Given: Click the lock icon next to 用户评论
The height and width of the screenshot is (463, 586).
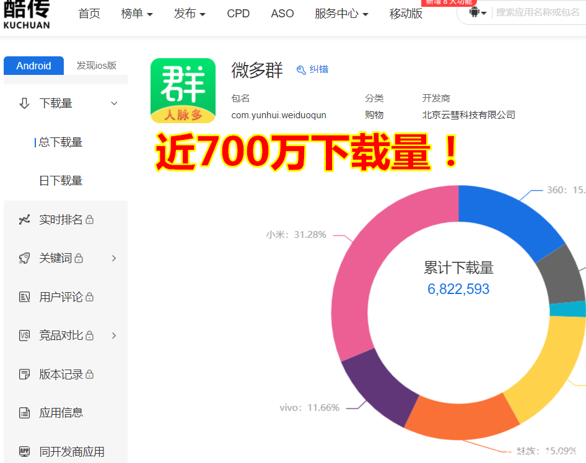Looking at the screenshot, I should (89, 297).
